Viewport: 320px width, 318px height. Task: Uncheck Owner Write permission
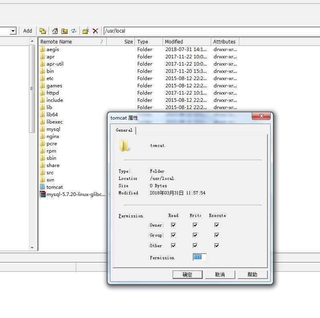coord(195,225)
